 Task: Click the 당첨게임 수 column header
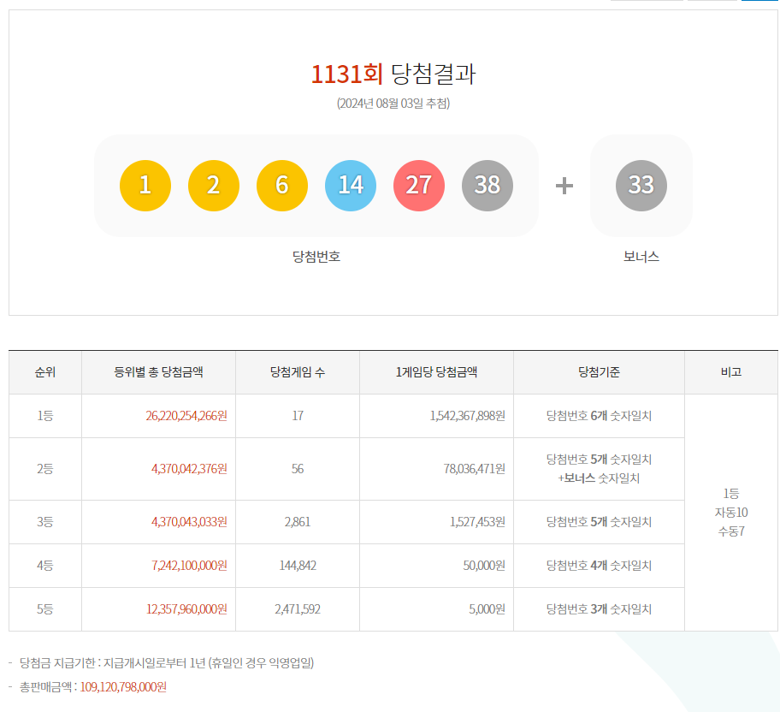click(x=298, y=372)
